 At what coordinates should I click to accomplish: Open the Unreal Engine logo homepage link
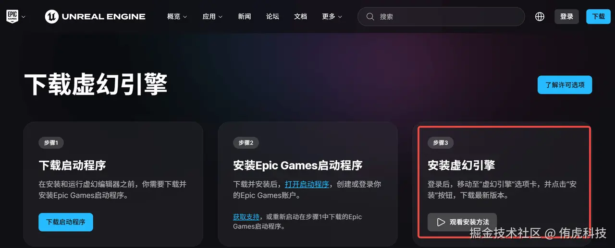(x=95, y=16)
